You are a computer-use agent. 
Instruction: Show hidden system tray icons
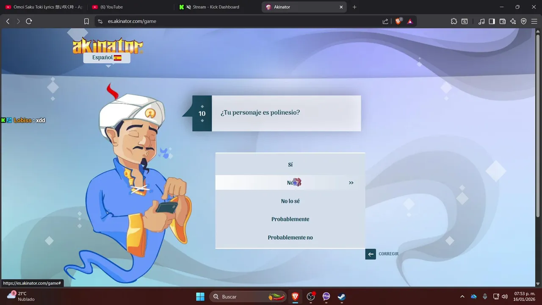(x=462, y=297)
